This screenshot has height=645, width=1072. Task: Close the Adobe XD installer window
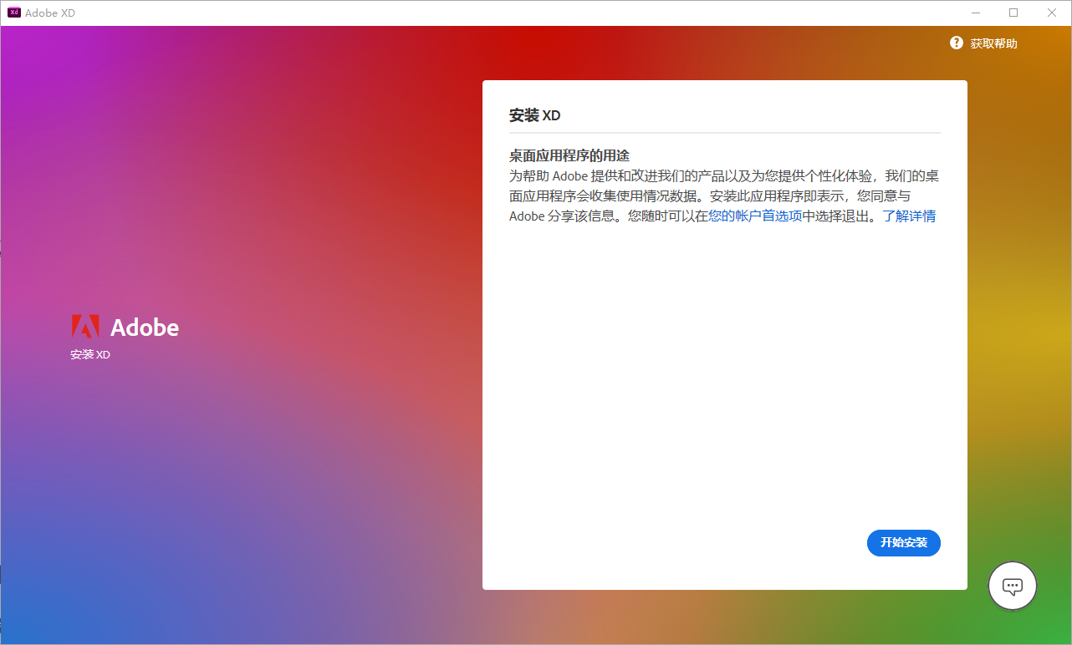(1052, 13)
